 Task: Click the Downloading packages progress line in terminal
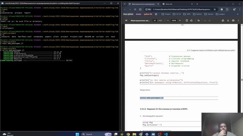36,60
